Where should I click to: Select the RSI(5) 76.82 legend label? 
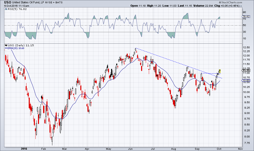click(17, 9)
